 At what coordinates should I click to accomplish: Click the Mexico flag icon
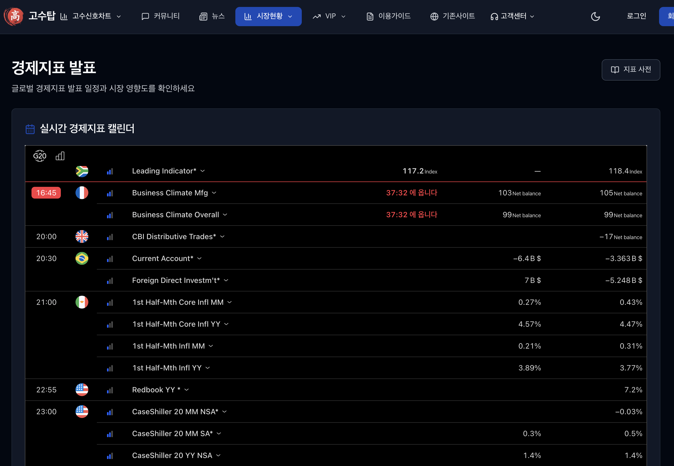(82, 302)
